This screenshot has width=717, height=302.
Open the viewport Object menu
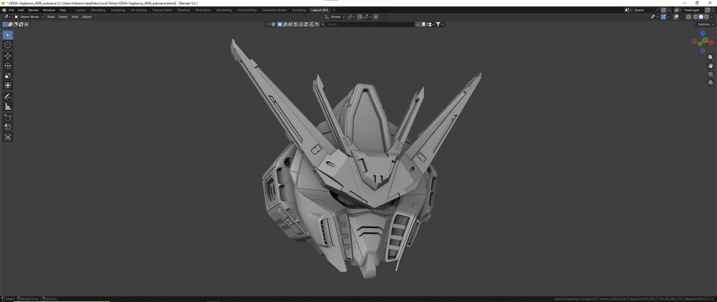pos(87,17)
